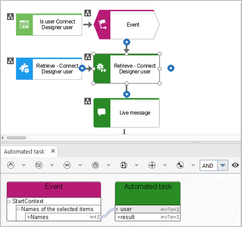Click the speech bubble icon on Live message
This screenshot has height=227, width=242.
point(102,112)
